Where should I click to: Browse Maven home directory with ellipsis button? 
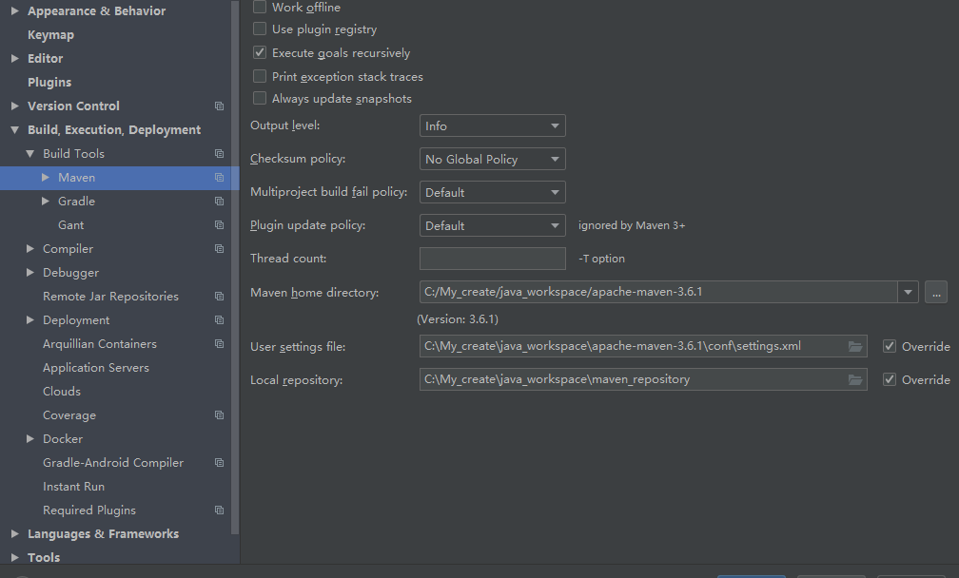[x=936, y=292]
